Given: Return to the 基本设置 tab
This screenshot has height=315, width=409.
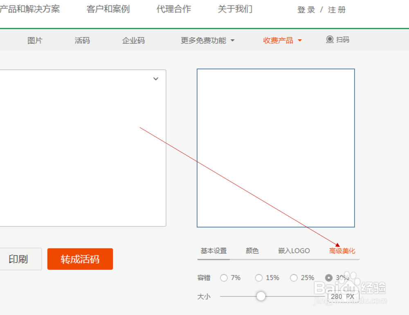Looking at the screenshot, I should (213, 251).
